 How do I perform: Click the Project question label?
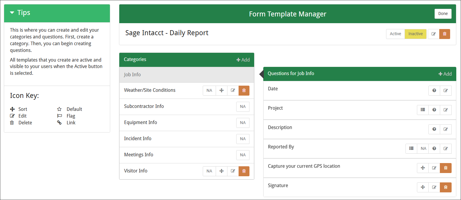(x=275, y=108)
